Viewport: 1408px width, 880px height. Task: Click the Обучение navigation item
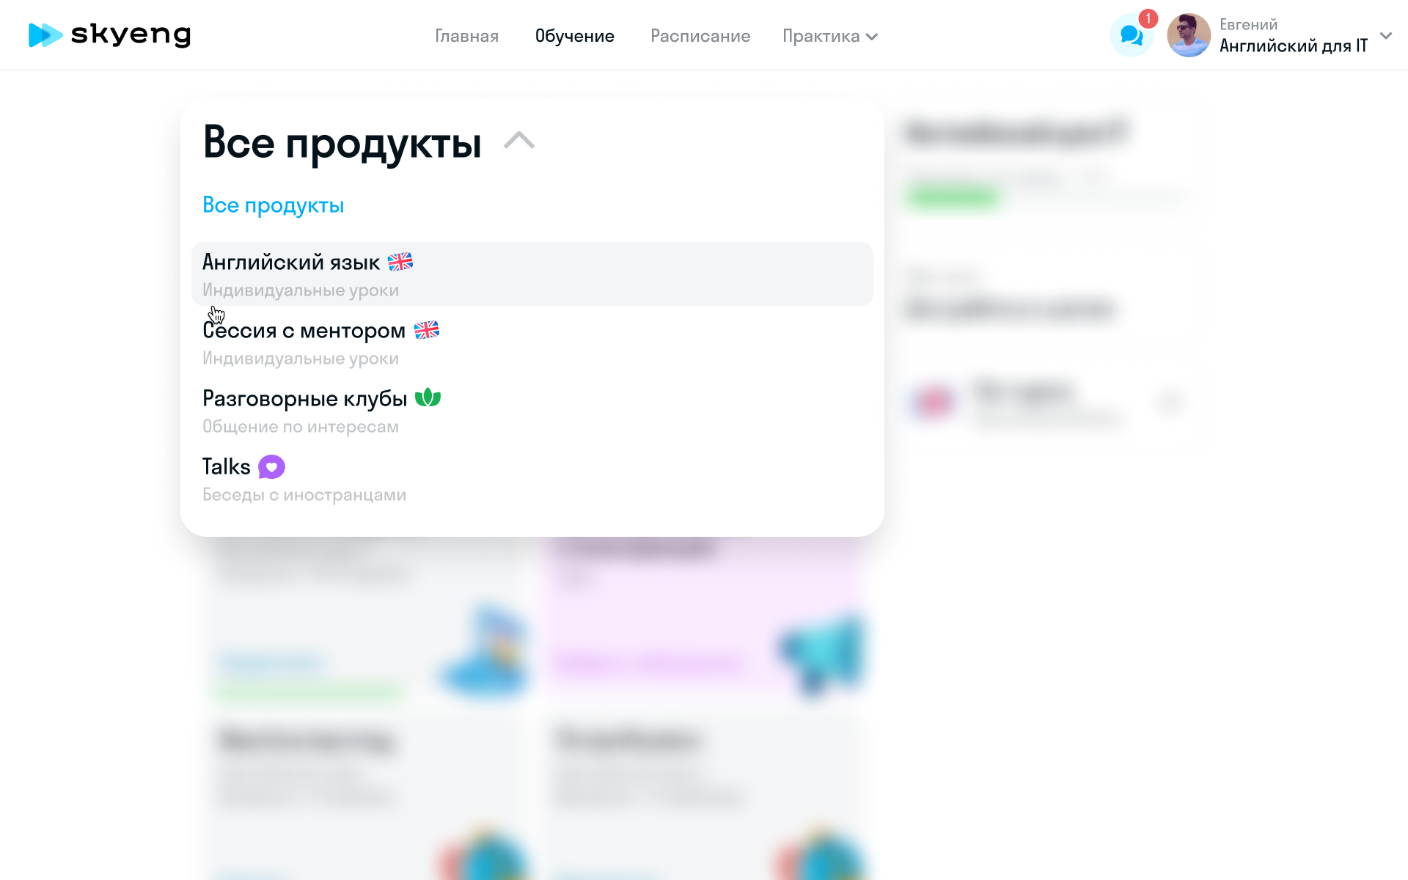pyautogui.click(x=575, y=36)
